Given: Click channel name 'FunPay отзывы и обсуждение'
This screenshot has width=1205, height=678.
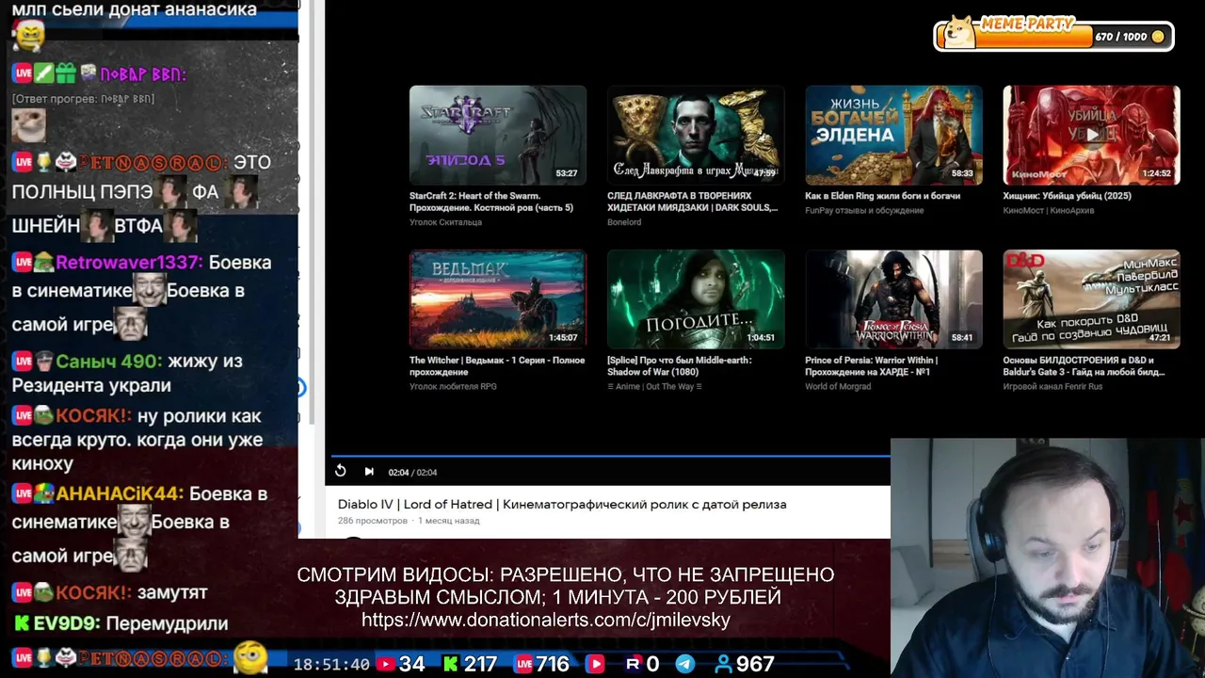Looking at the screenshot, I should [x=864, y=210].
